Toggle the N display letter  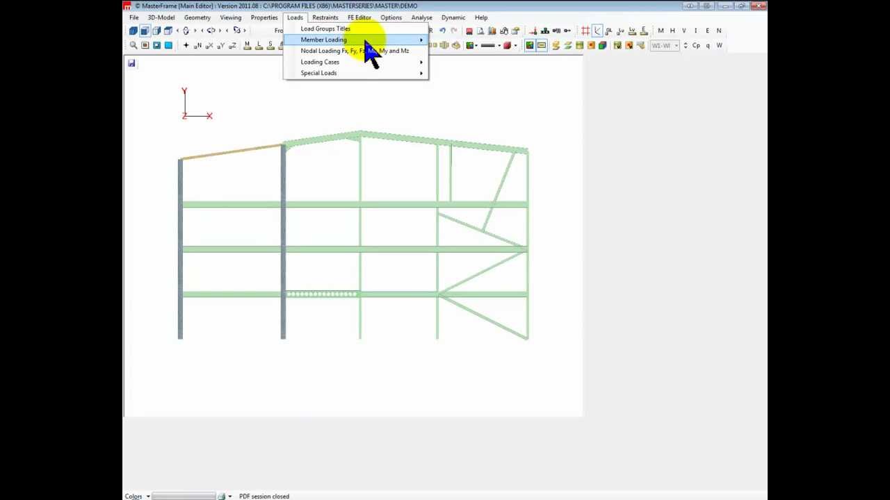719,31
